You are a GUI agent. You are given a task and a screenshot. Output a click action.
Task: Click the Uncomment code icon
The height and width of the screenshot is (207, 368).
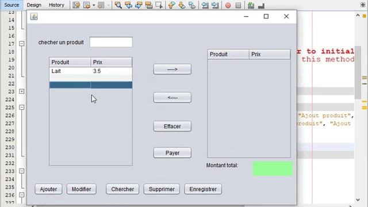click(x=261, y=5)
